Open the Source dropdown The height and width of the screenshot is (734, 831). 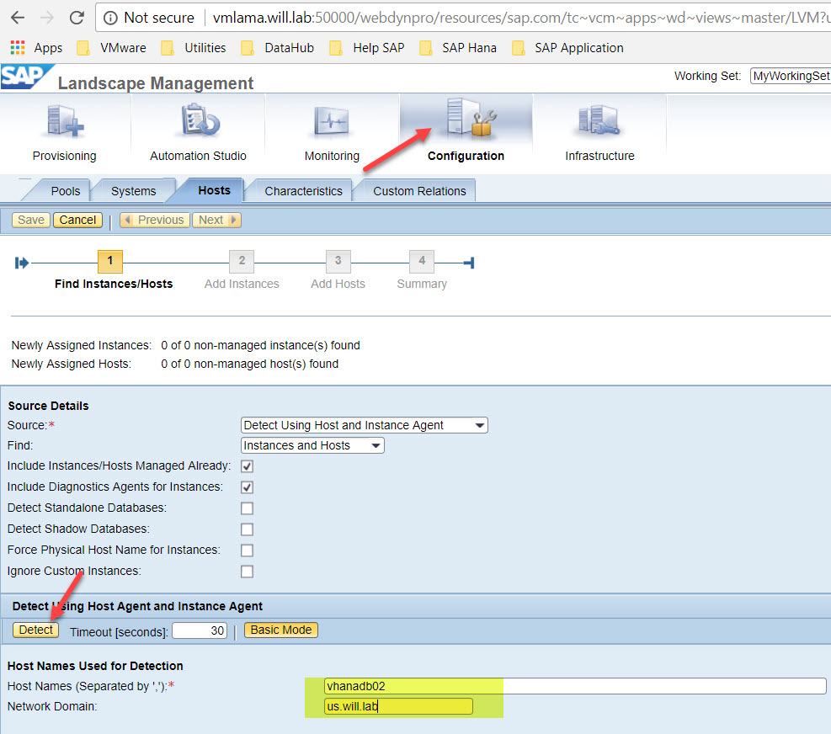tap(364, 425)
